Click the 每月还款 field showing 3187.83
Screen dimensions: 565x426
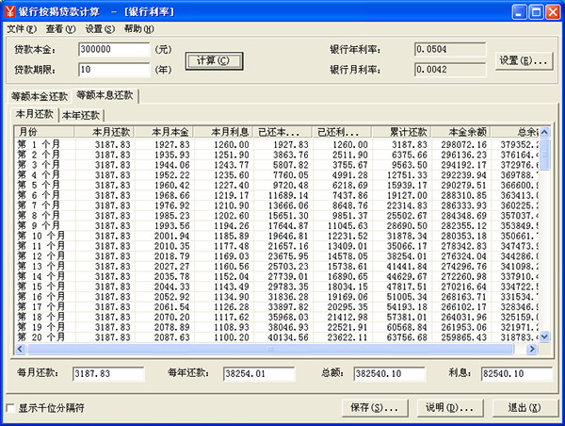108,374
